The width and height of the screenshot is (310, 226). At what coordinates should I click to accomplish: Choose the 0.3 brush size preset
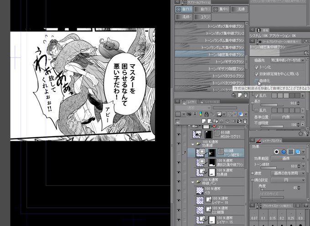300,216
